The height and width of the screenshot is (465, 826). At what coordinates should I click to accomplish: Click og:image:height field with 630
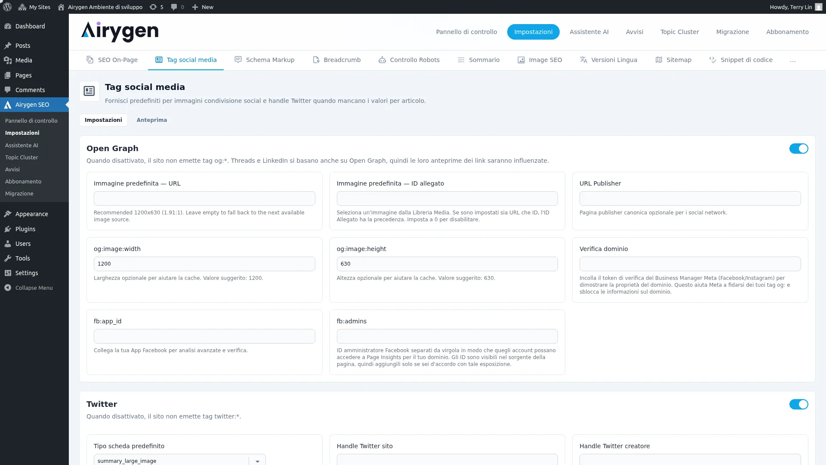(x=447, y=264)
